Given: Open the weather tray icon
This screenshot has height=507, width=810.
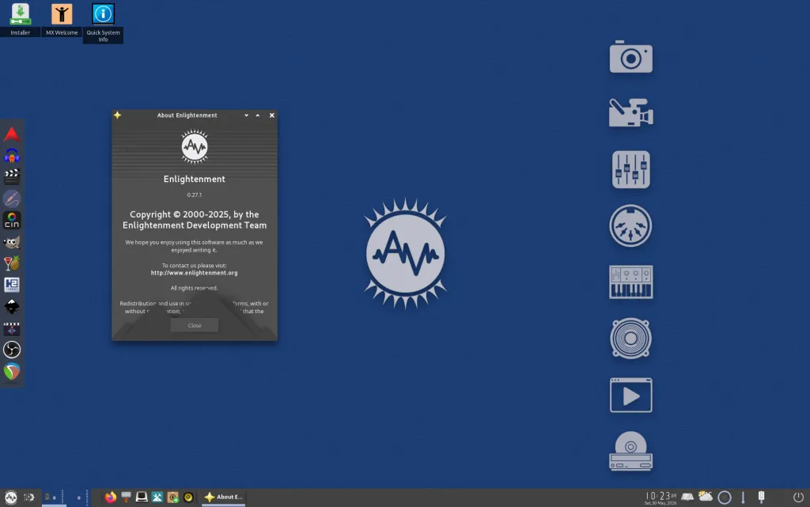Looking at the screenshot, I should [705, 497].
